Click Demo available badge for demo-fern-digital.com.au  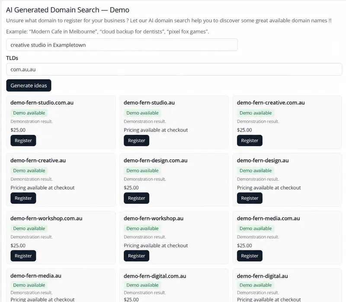tap(142, 285)
